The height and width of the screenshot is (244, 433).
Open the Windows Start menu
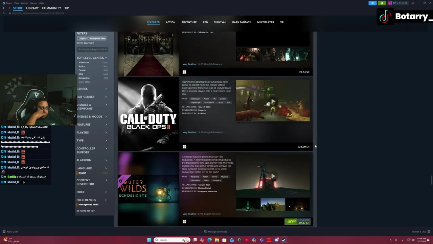point(149,240)
